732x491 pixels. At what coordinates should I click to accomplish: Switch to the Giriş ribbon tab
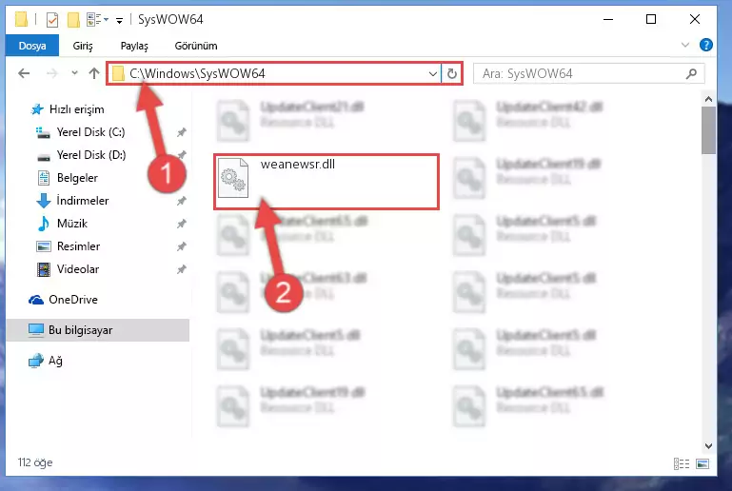[x=83, y=46]
